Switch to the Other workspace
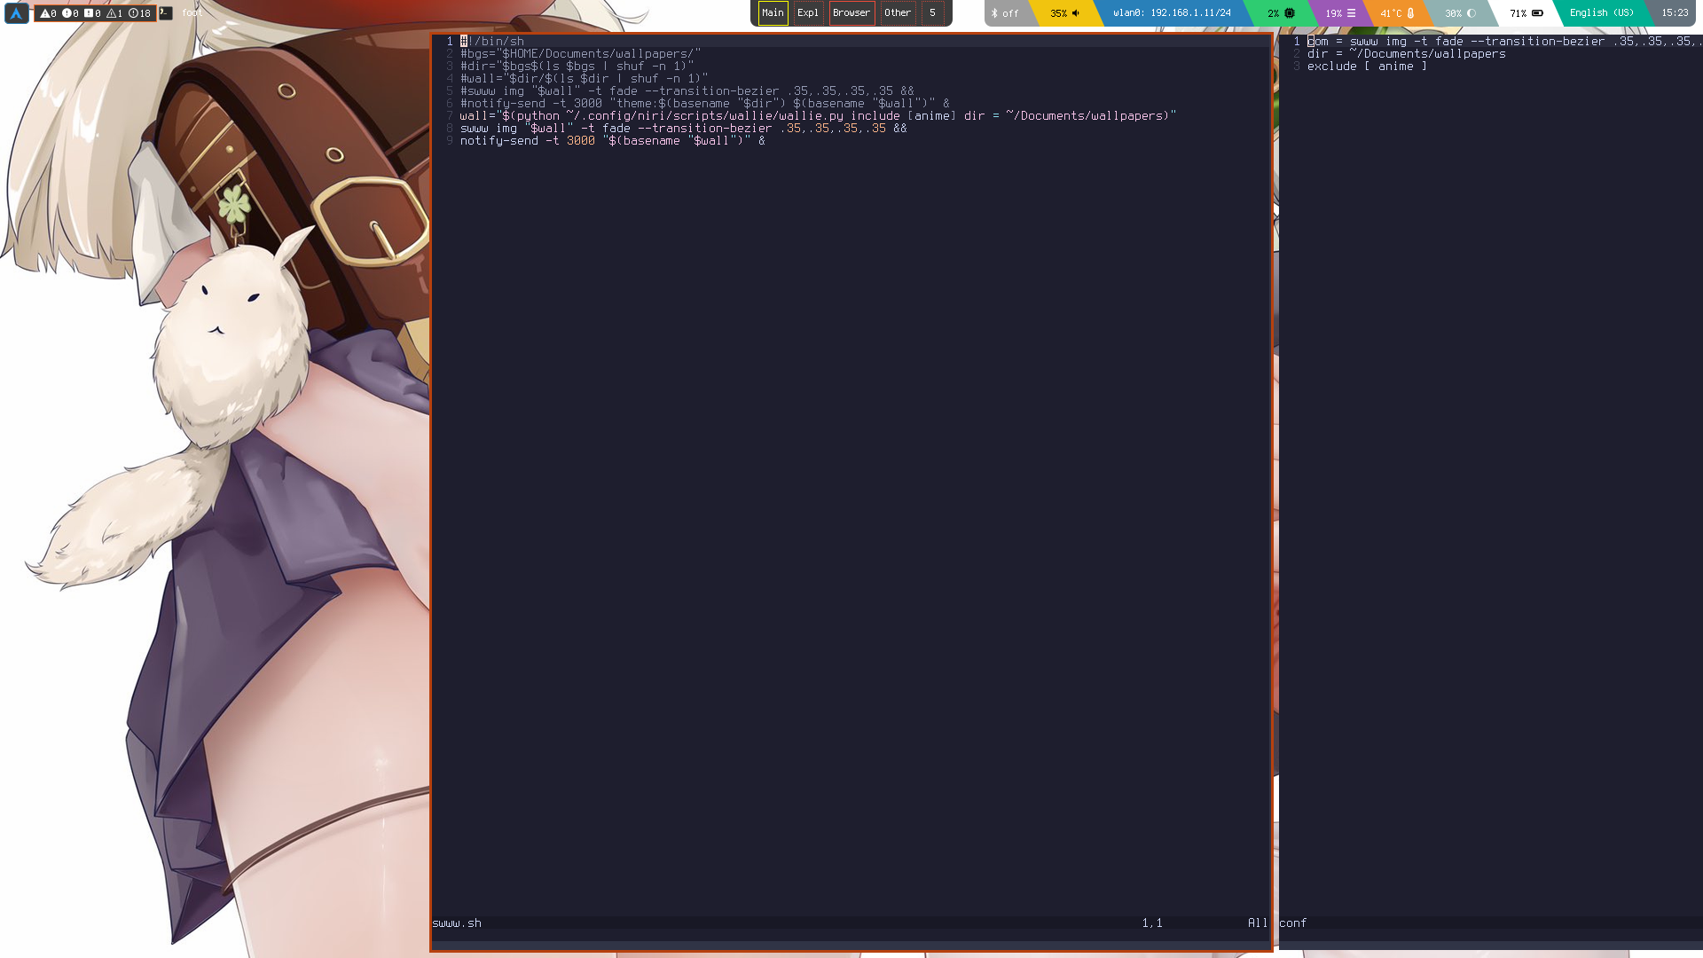The width and height of the screenshot is (1703, 958). [x=897, y=13]
